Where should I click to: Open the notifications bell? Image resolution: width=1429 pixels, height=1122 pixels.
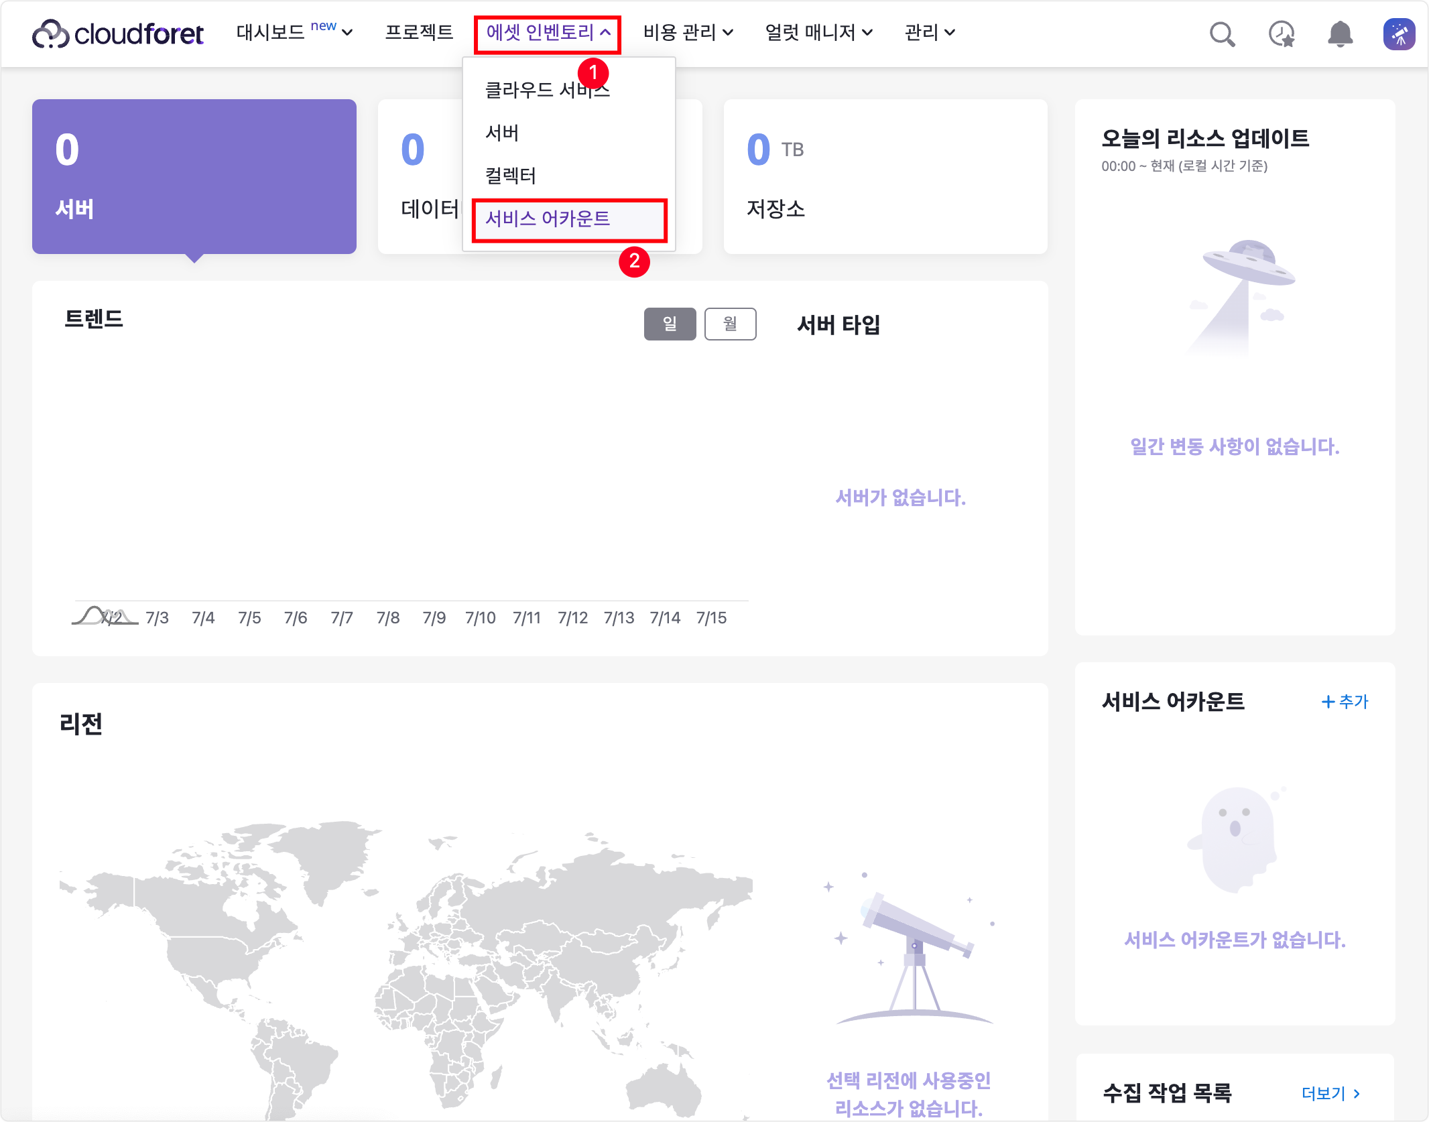pyautogui.click(x=1340, y=34)
